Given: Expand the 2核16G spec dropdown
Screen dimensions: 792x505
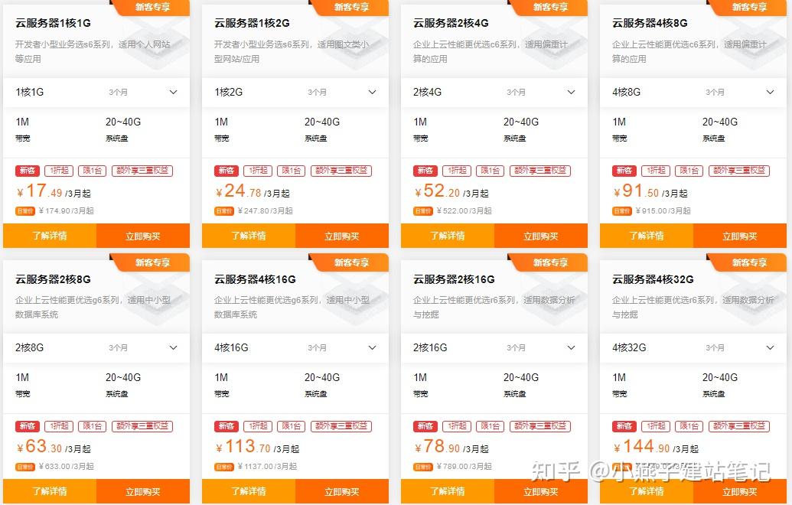Looking at the screenshot, I should click(x=494, y=348).
